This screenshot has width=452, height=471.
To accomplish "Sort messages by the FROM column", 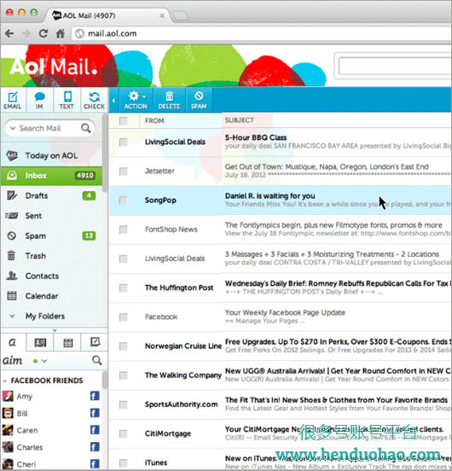I will pos(154,121).
